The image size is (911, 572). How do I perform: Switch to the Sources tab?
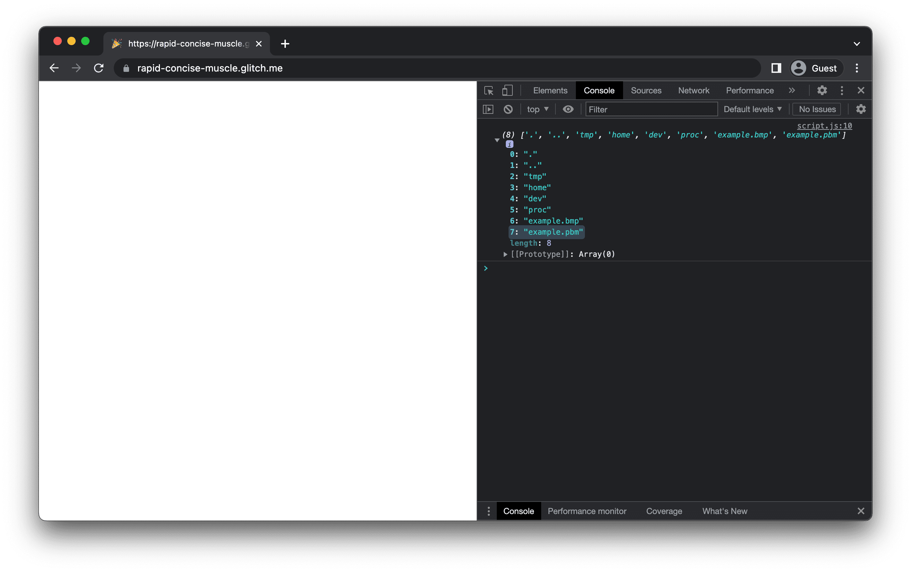(x=646, y=90)
